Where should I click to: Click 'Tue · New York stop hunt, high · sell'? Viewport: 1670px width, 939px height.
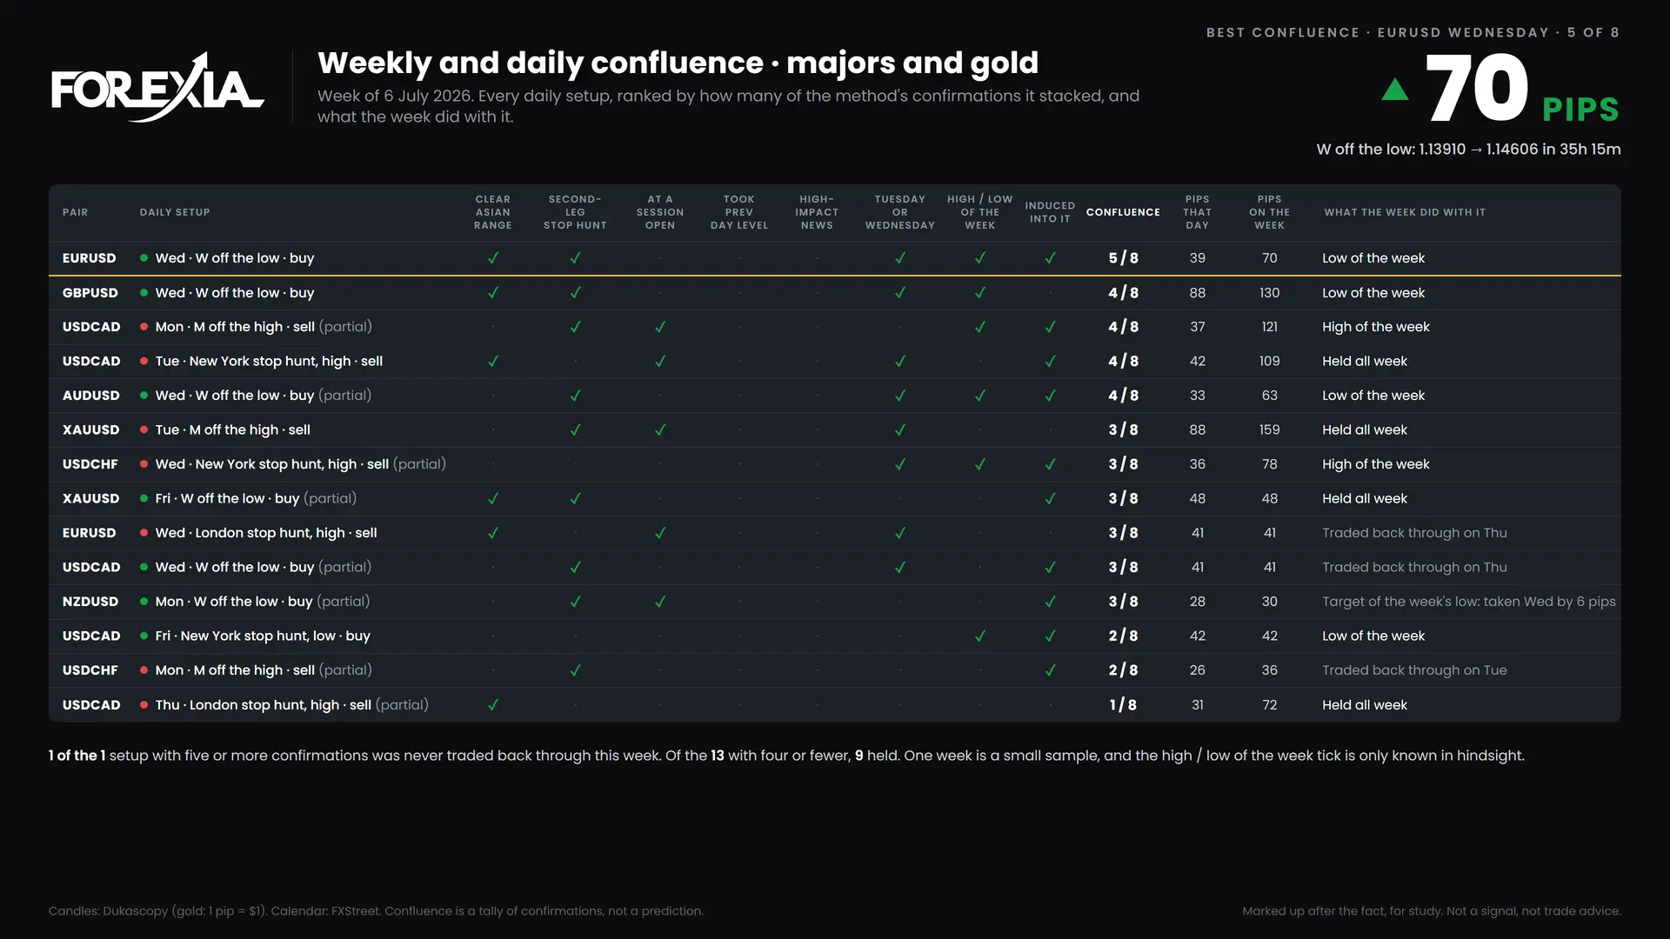(x=269, y=361)
